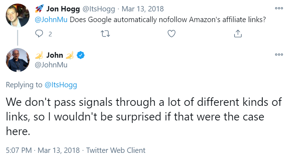Viewport: 289px width, 160px height.
Task: Reply to Jon Hogg's tweet
Action: pyautogui.click(x=40, y=34)
